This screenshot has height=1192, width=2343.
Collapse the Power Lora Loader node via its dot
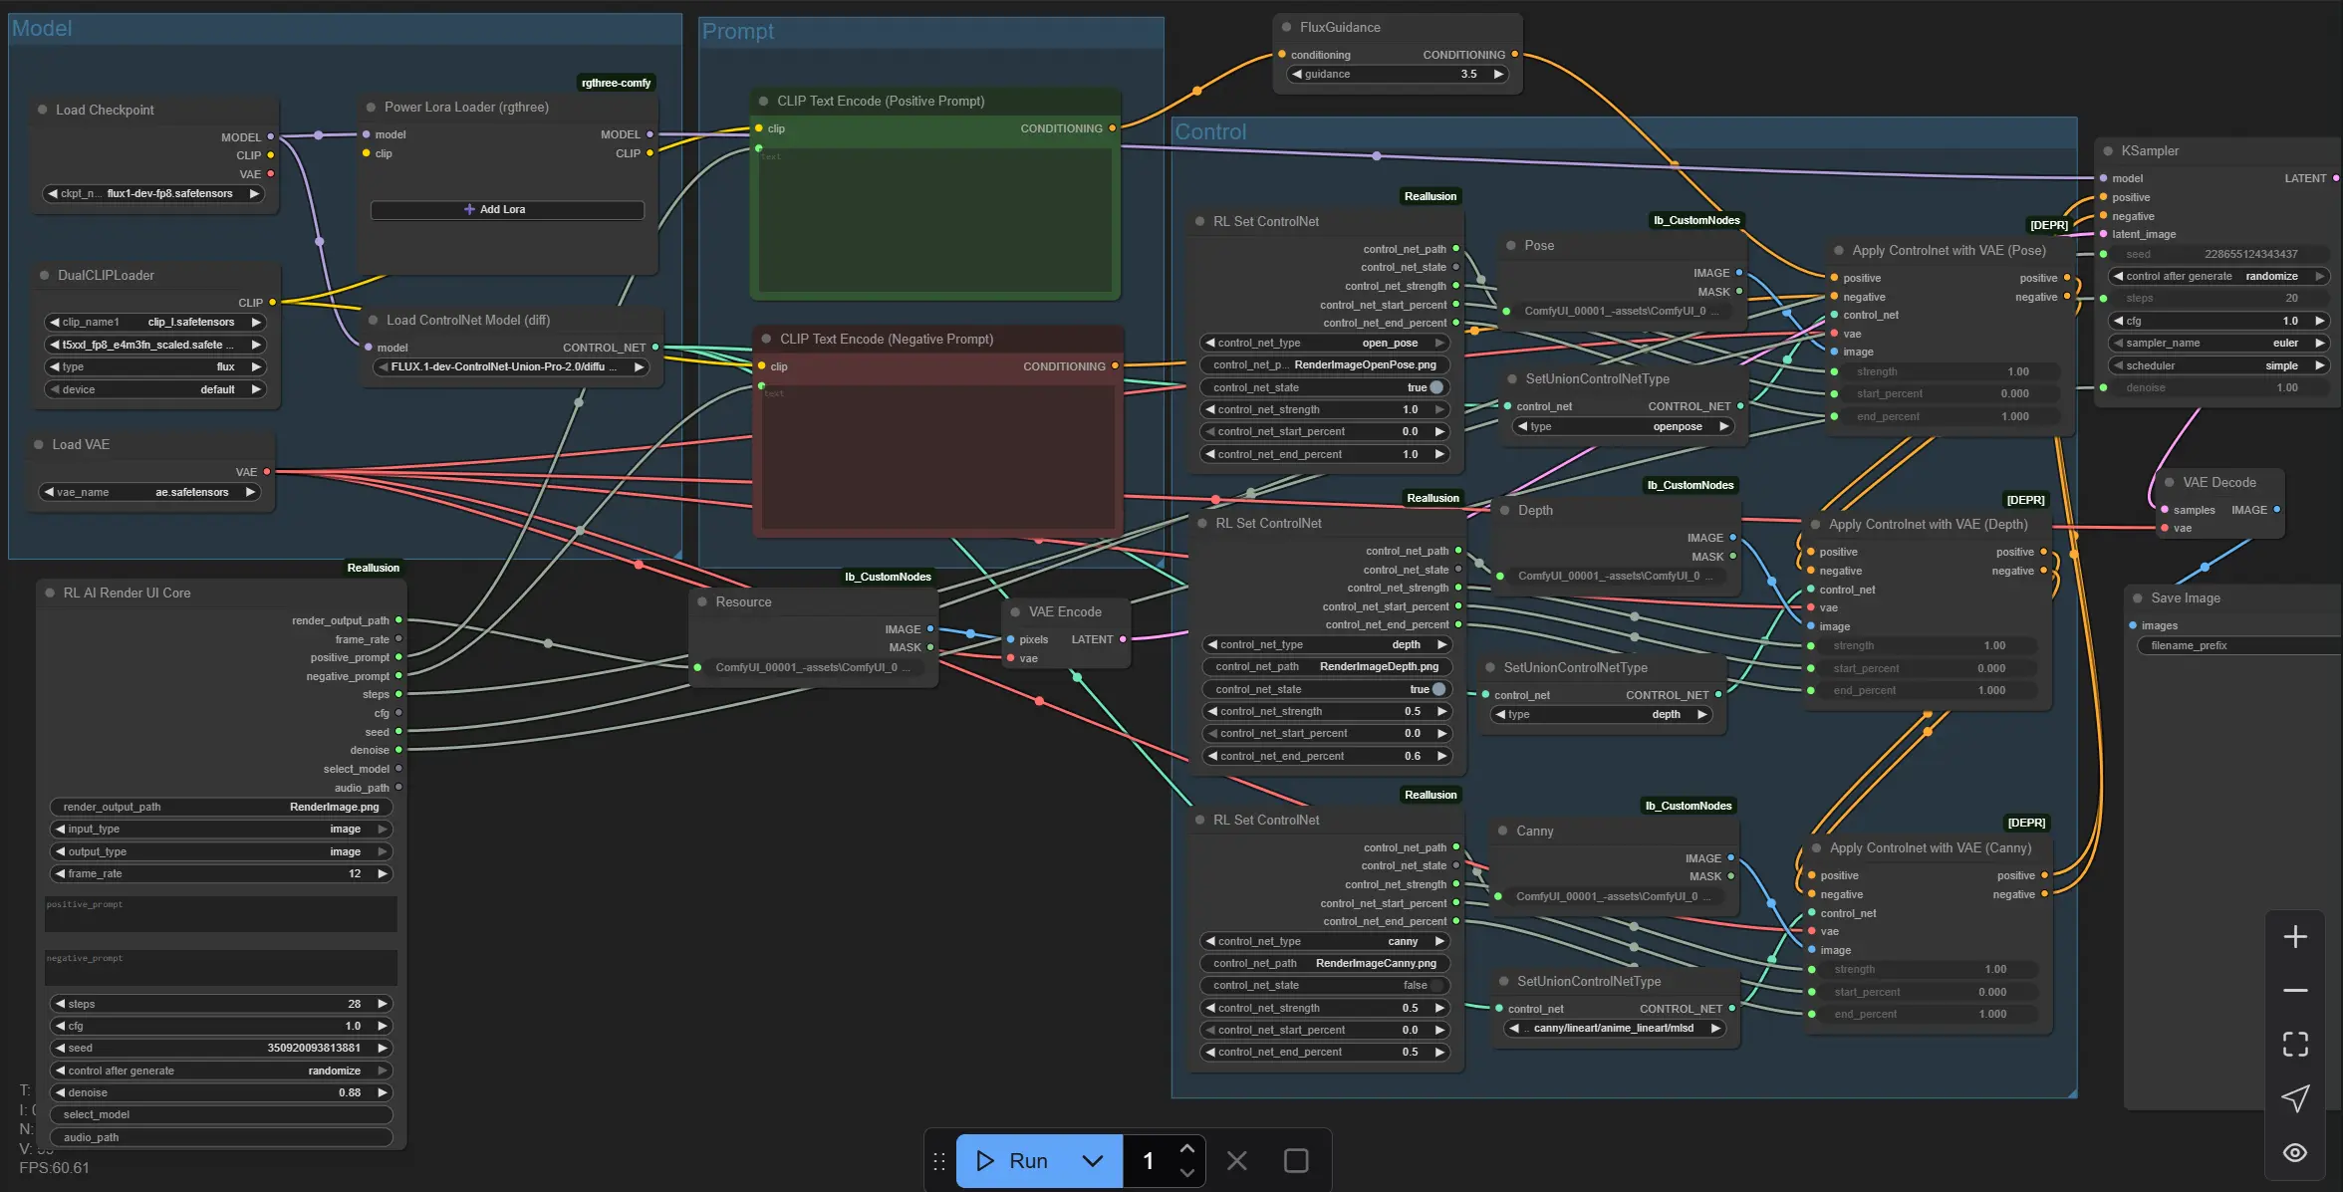pyautogui.click(x=372, y=107)
